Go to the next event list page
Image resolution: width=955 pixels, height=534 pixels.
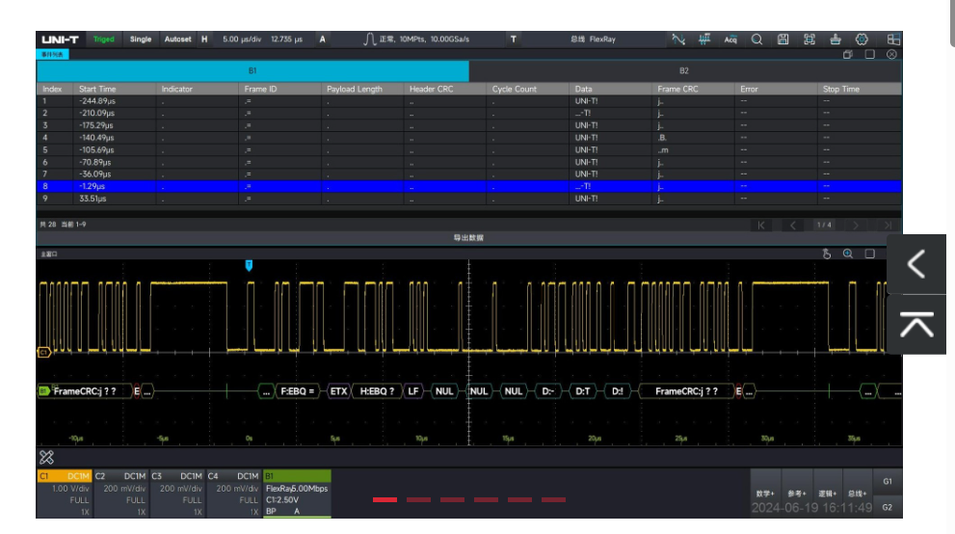[856, 226]
